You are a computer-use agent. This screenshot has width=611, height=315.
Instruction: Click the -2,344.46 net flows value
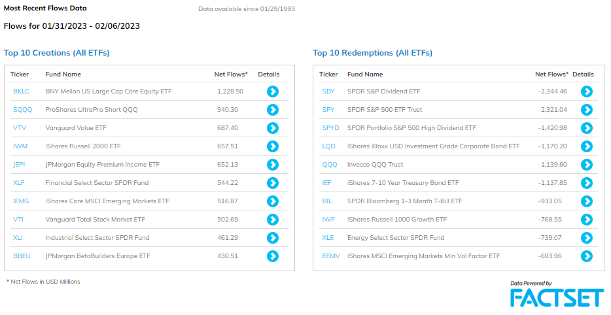point(553,91)
